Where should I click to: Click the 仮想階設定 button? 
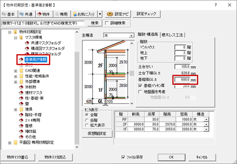tap(97, 134)
